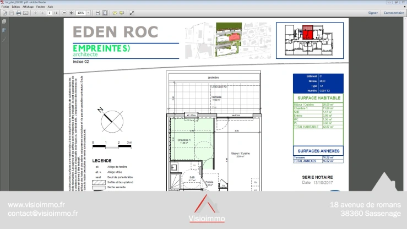This screenshot has height=229, width=407.
Task: Show attachments paperclip panel icon
Action: (x=4, y=40)
